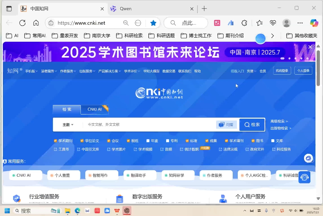Uncheck the 成果 checkbox

pyautogui.click(x=206, y=141)
